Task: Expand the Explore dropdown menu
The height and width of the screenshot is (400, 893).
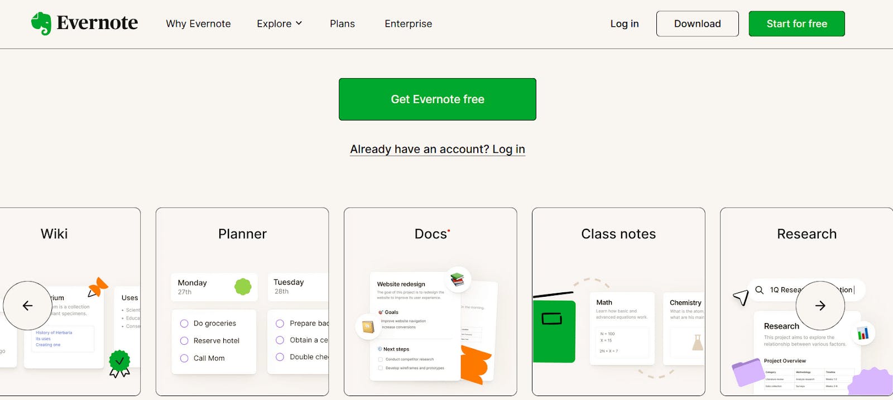Action: pos(279,23)
